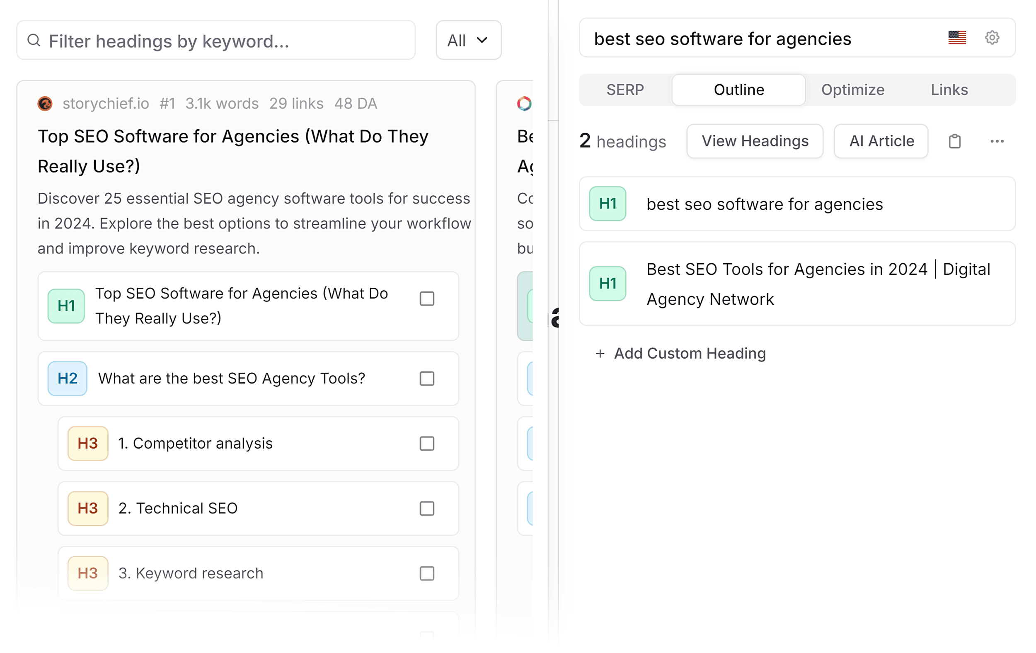Viewport: 1036px width, 653px height.
Task: Enable the Technical SEO heading checkbox
Action: 426,508
